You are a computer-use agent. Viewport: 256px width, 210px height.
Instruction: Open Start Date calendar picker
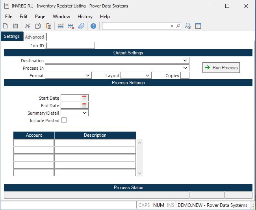pos(84,98)
